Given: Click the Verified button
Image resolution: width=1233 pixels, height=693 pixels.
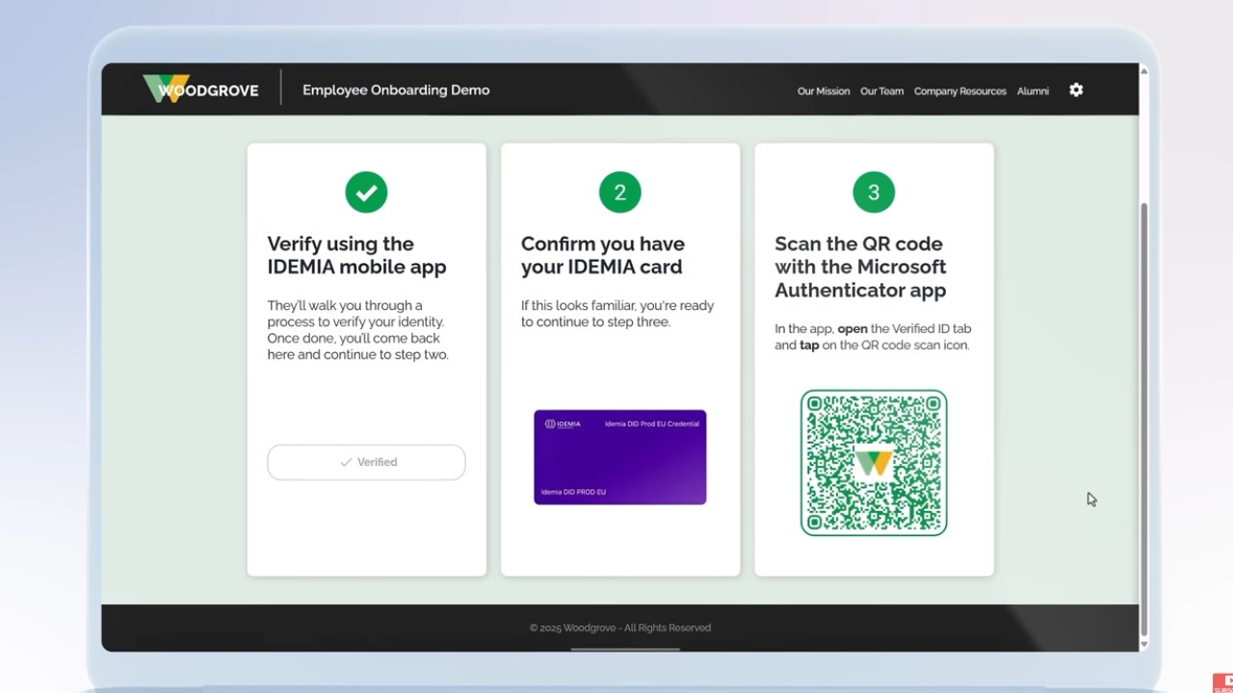Looking at the screenshot, I should 366,462.
